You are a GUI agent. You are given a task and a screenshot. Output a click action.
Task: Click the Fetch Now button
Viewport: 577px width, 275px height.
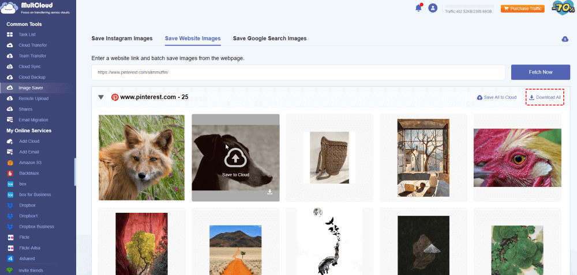click(540, 72)
